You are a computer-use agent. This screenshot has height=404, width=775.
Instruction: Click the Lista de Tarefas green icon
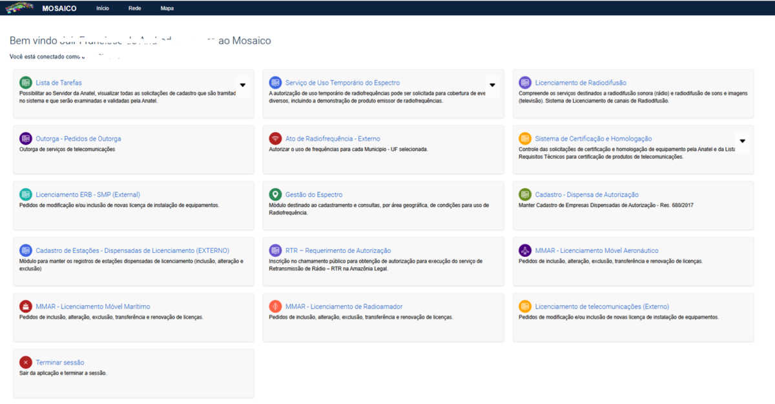pos(25,83)
